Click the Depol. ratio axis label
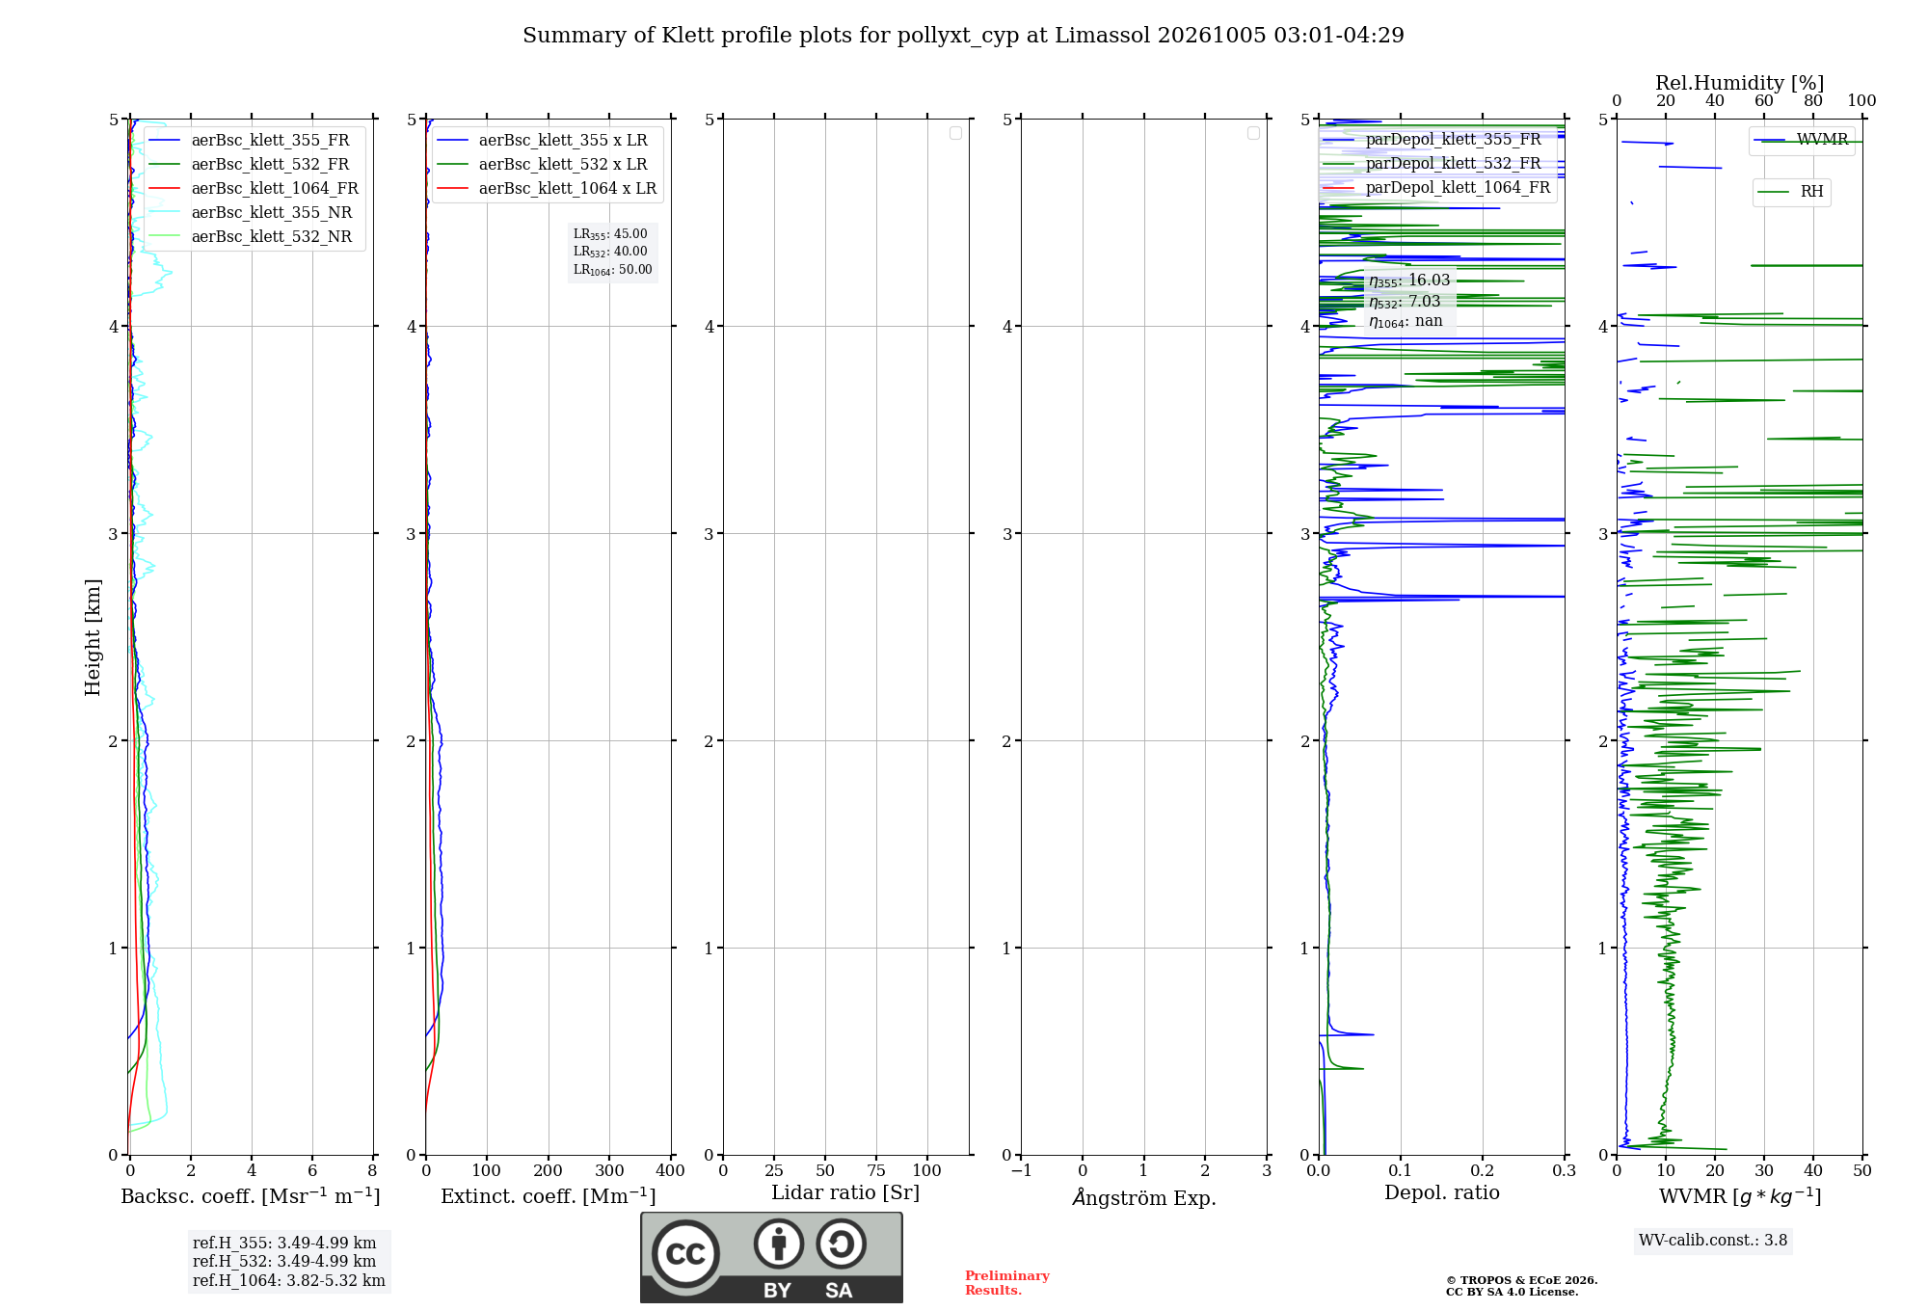This screenshot has height=1311, width=1928. coord(1442,1192)
